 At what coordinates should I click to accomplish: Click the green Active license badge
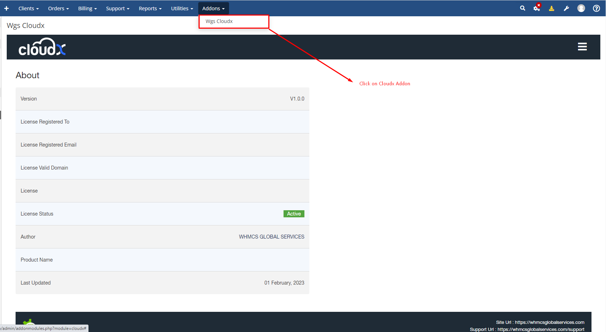[x=294, y=214]
